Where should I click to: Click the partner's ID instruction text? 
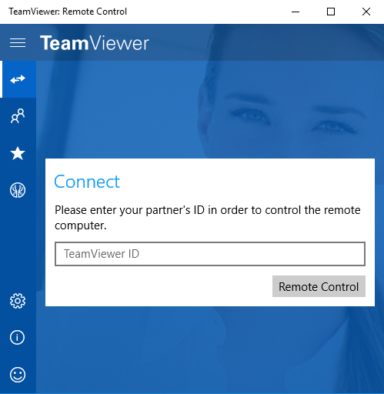[x=208, y=218]
